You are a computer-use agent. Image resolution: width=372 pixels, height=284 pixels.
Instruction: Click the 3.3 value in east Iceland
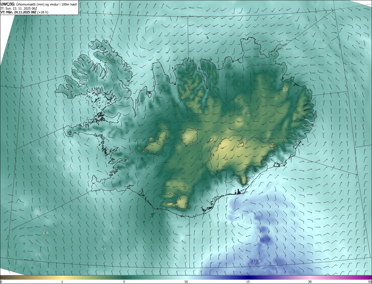285,90
